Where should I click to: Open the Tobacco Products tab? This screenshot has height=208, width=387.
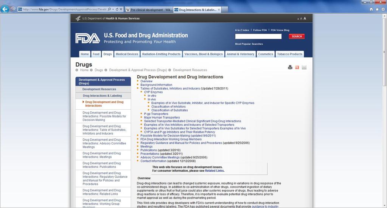(x=289, y=54)
